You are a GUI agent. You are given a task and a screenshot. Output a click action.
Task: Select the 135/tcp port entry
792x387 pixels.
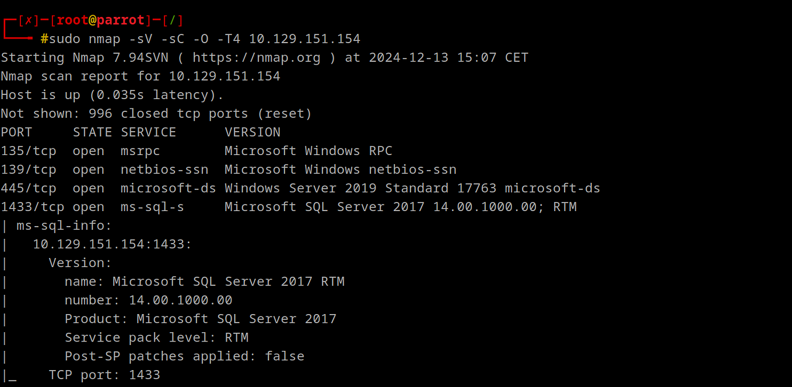coord(29,151)
